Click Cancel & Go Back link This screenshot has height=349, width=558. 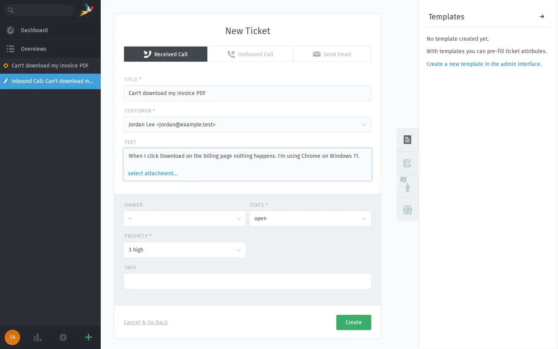146,322
